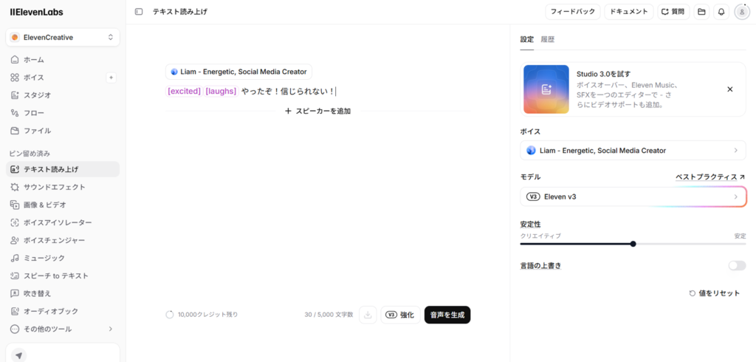This screenshot has width=756, height=362.
Task: Open the notifications bell
Action: pos(721,12)
